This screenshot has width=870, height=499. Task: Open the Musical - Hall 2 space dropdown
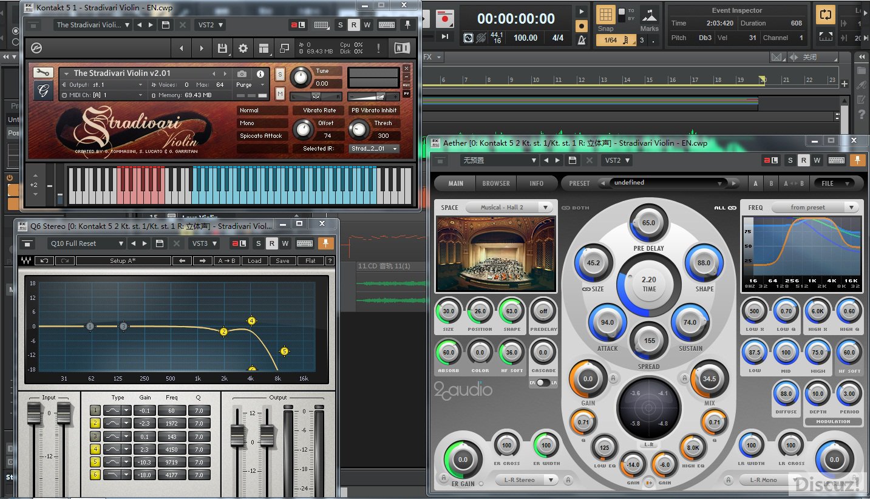pos(511,208)
